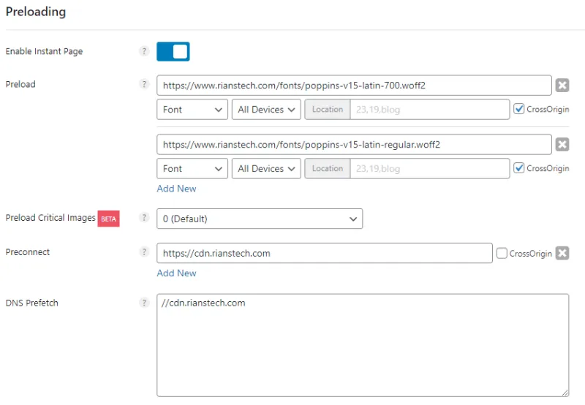Image resolution: width=585 pixels, height=405 pixels.
Task: Expand Preload Critical Images 0 (Default) dropdown
Action: pyautogui.click(x=260, y=219)
